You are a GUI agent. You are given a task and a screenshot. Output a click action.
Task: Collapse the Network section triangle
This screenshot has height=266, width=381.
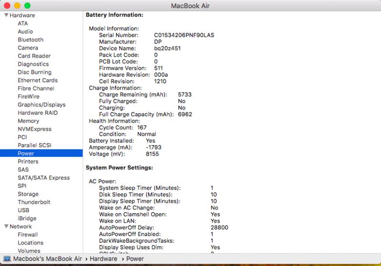[7, 226]
